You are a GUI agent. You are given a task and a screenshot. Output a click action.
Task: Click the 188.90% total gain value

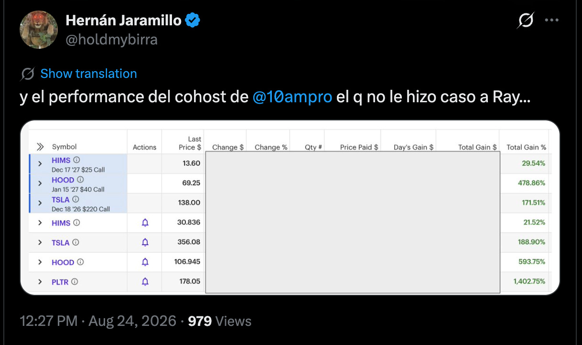pyautogui.click(x=532, y=242)
